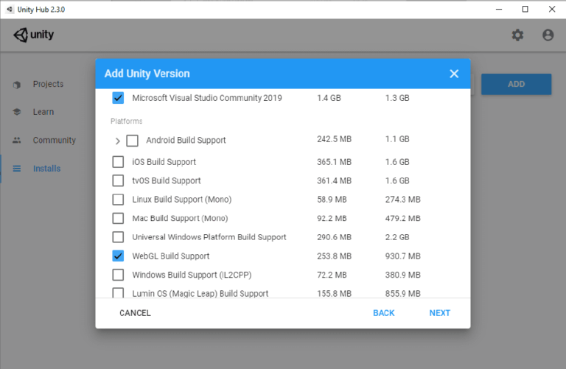Check iOS Build Support option
This screenshot has width=566, height=369.
click(x=118, y=162)
